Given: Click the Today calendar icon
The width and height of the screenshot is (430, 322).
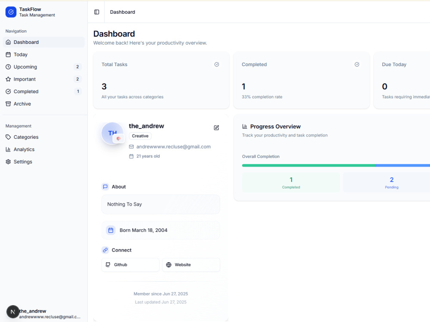Looking at the screenshot, I should pos(8,55).
